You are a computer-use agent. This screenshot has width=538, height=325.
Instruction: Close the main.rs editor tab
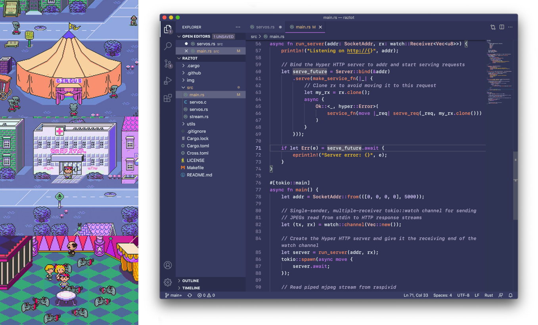pos(320,27)
